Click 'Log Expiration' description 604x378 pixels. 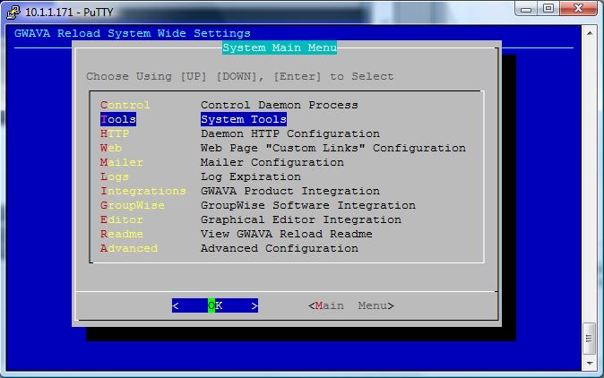pyautogui.click(x=251, y=176)
